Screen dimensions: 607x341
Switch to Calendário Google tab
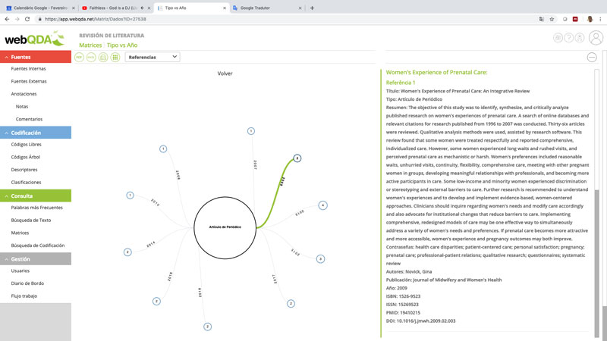point(39,8)
